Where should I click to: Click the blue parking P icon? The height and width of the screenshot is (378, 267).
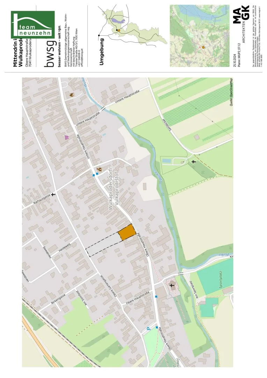tap(149, 328)
